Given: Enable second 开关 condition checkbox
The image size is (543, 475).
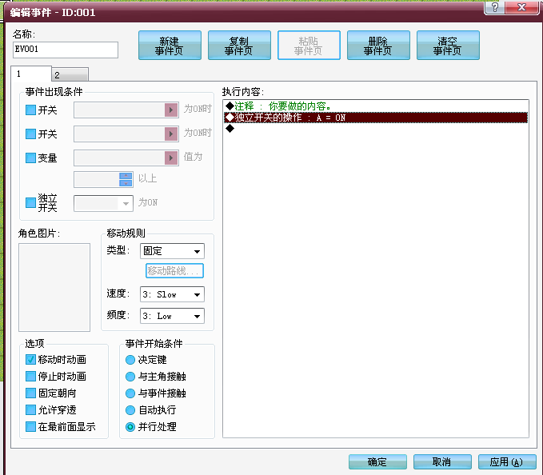Looking at the screenshot, I should pyautogui.click(x=31, y=134).
